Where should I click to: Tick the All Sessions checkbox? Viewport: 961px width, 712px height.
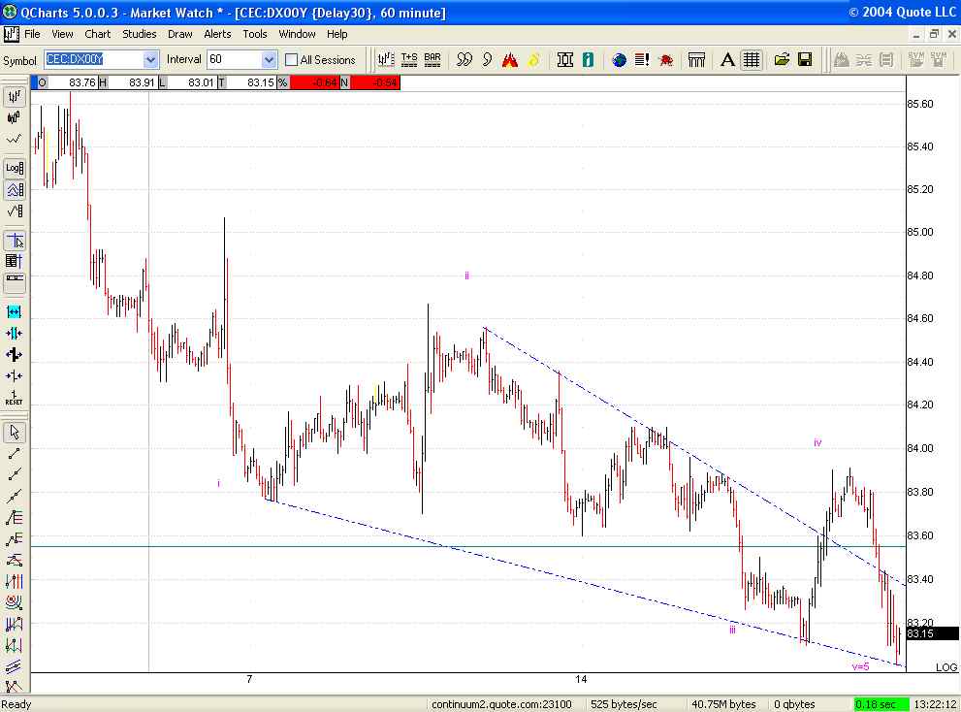click(291, 59)
